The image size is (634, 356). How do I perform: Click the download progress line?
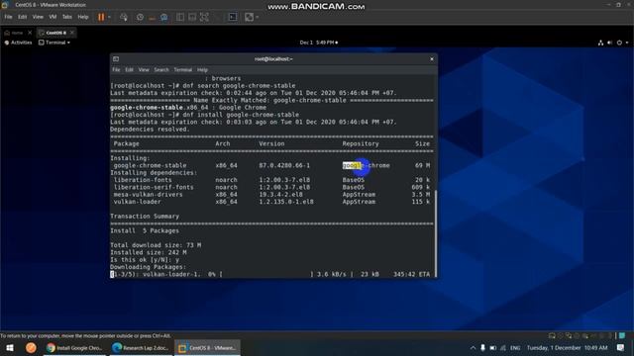tap(271, 275)
